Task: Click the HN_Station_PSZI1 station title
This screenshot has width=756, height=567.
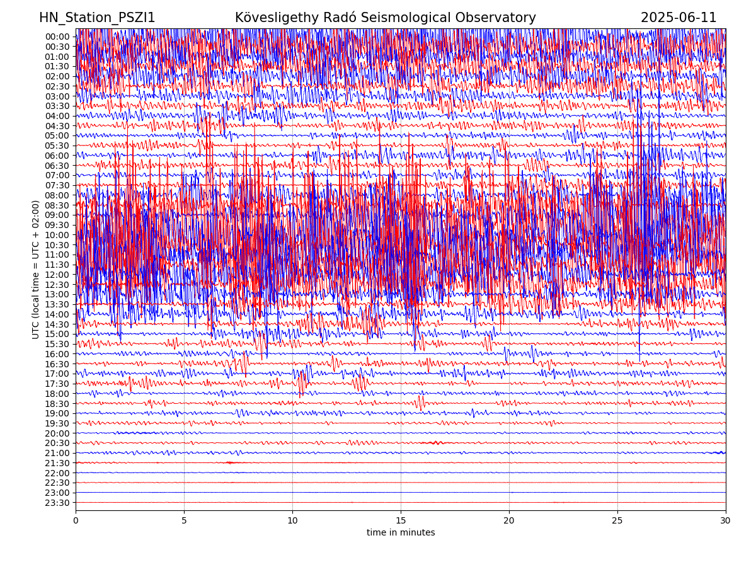Action: 97,18
